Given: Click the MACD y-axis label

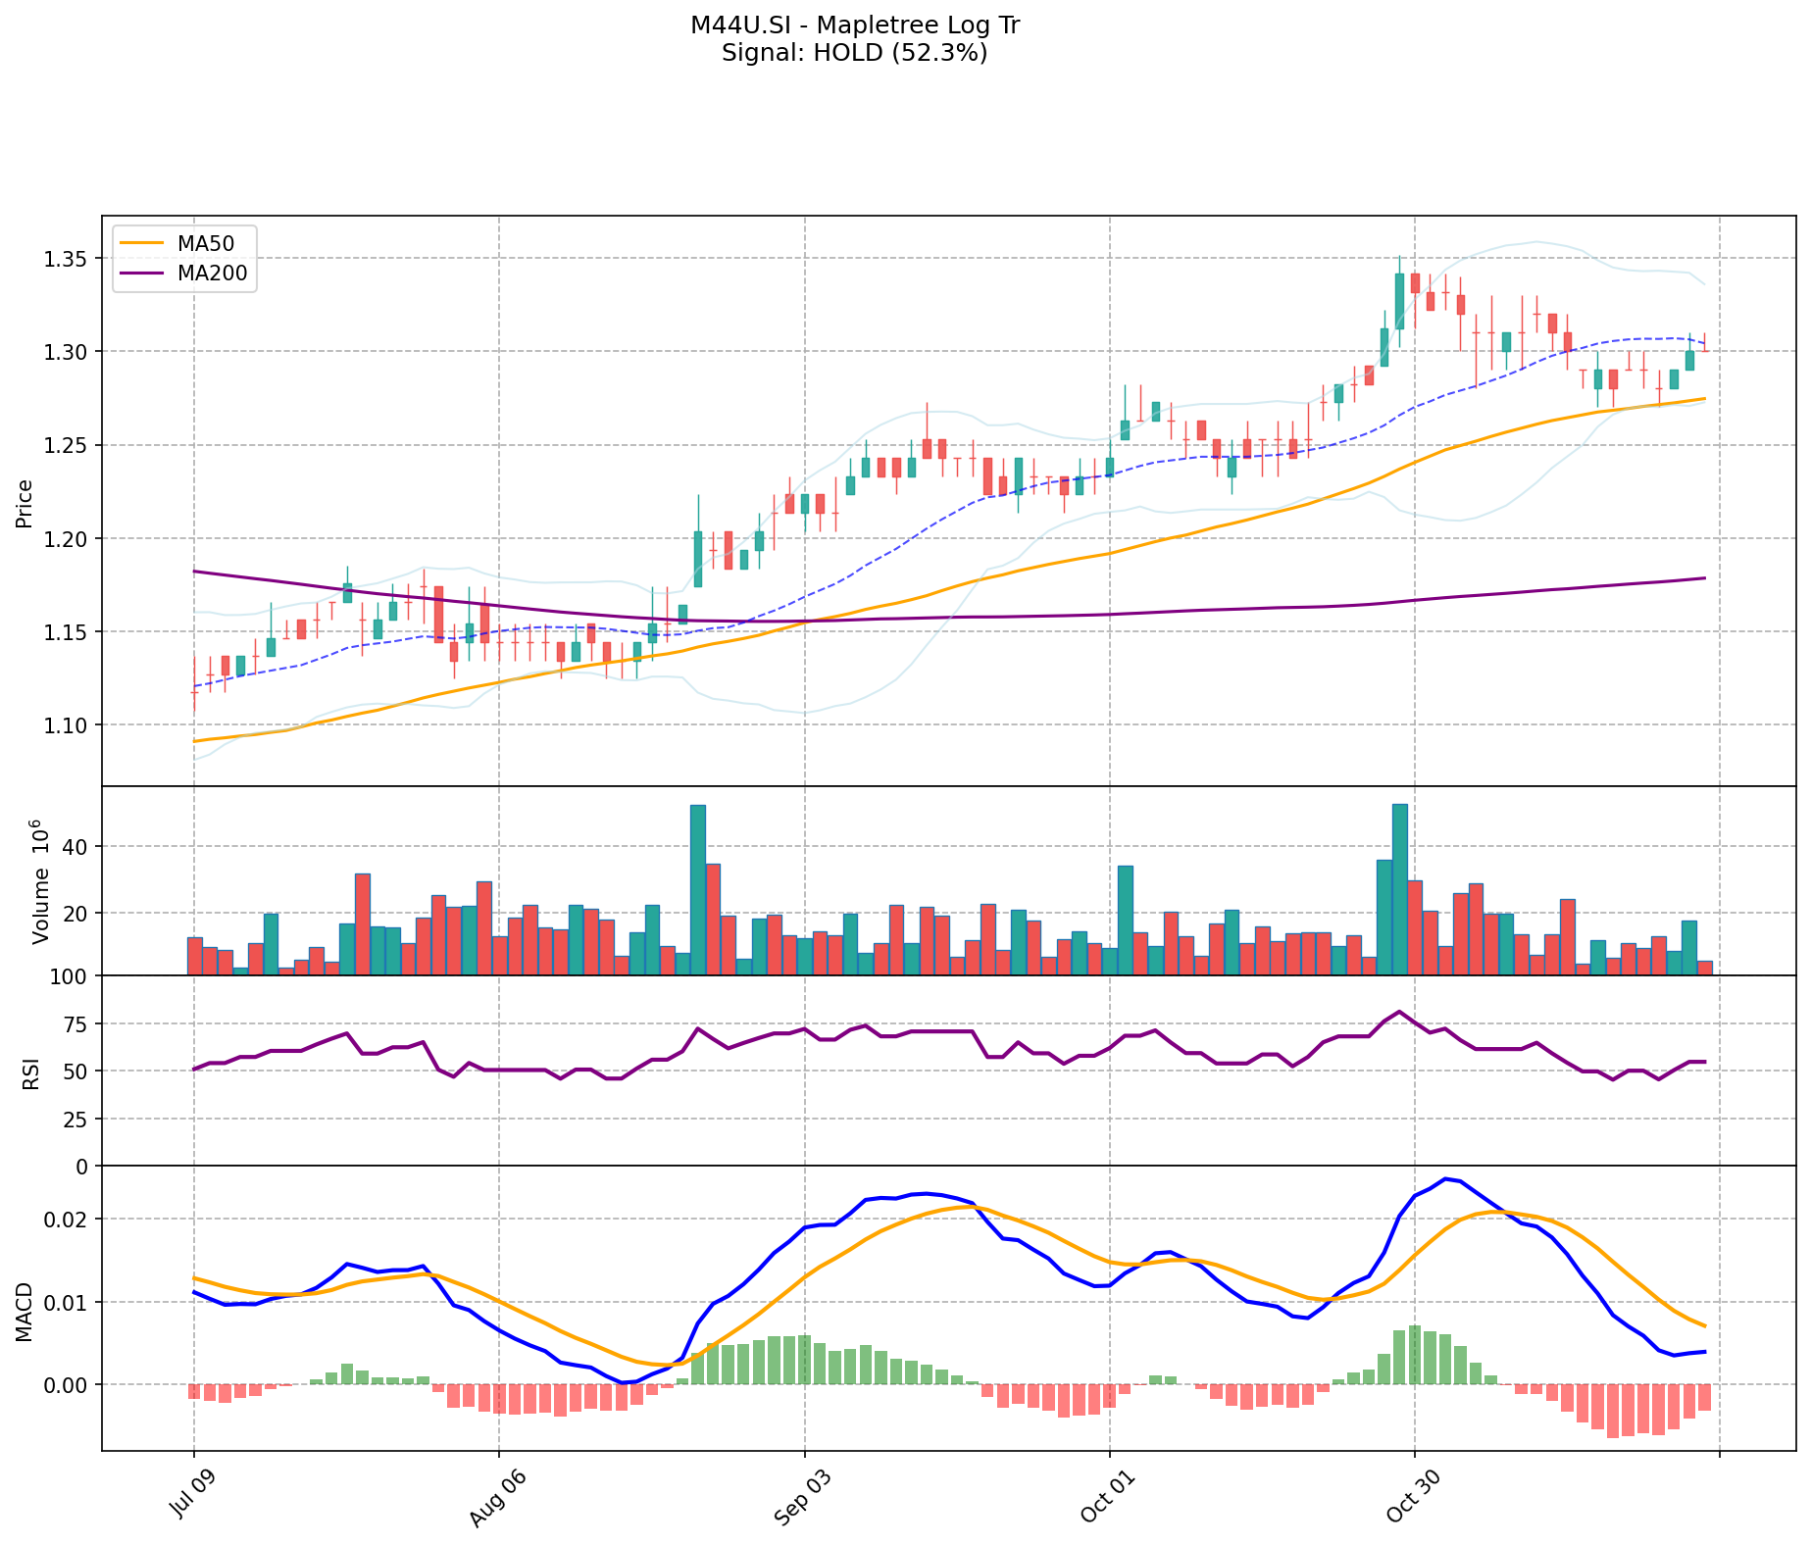Looking at the screenshot, I should [x=25, y=1311].
